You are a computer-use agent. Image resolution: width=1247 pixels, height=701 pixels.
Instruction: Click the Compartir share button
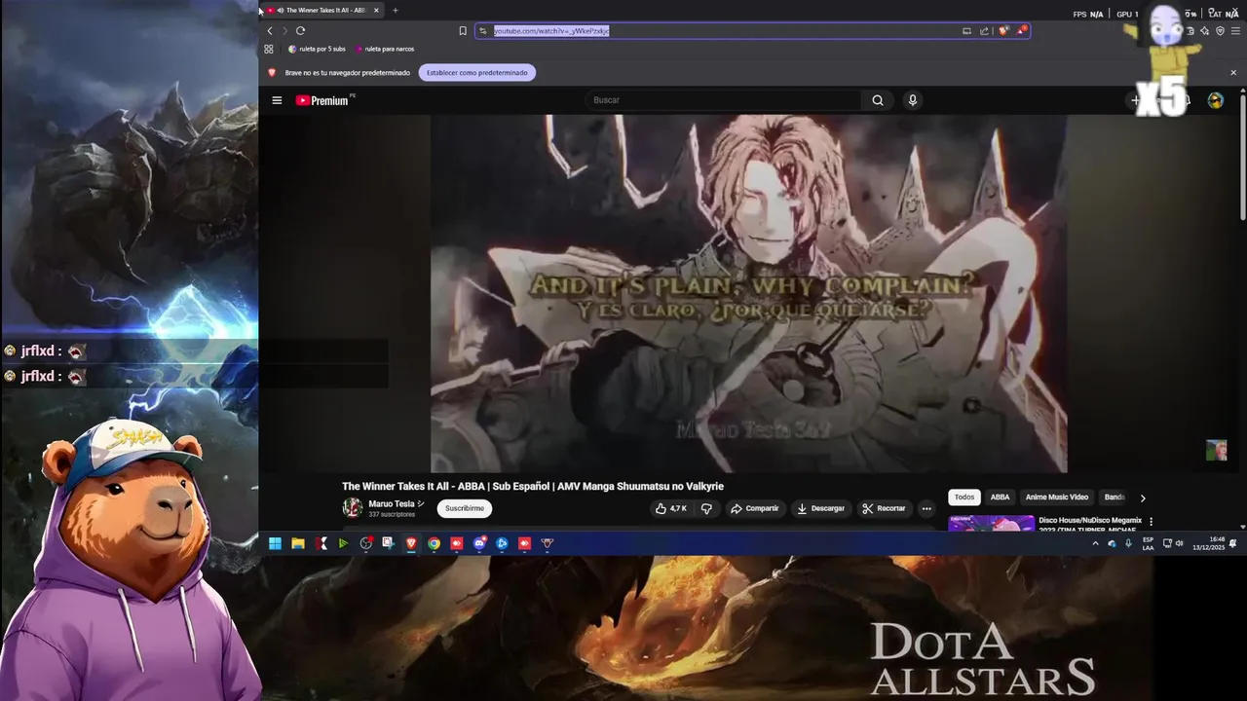point(755,508)
